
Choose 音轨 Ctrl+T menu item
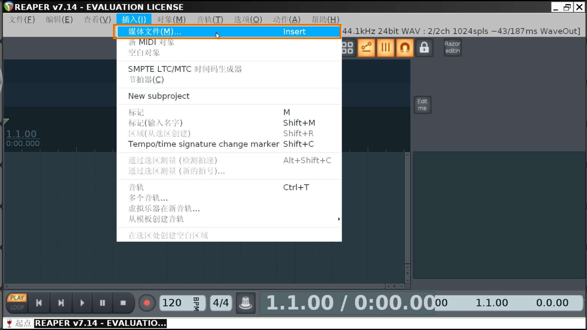229,187
